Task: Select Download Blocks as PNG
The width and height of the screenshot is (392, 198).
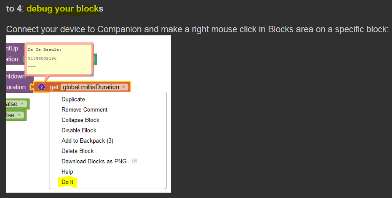Action: click(94, 161)
